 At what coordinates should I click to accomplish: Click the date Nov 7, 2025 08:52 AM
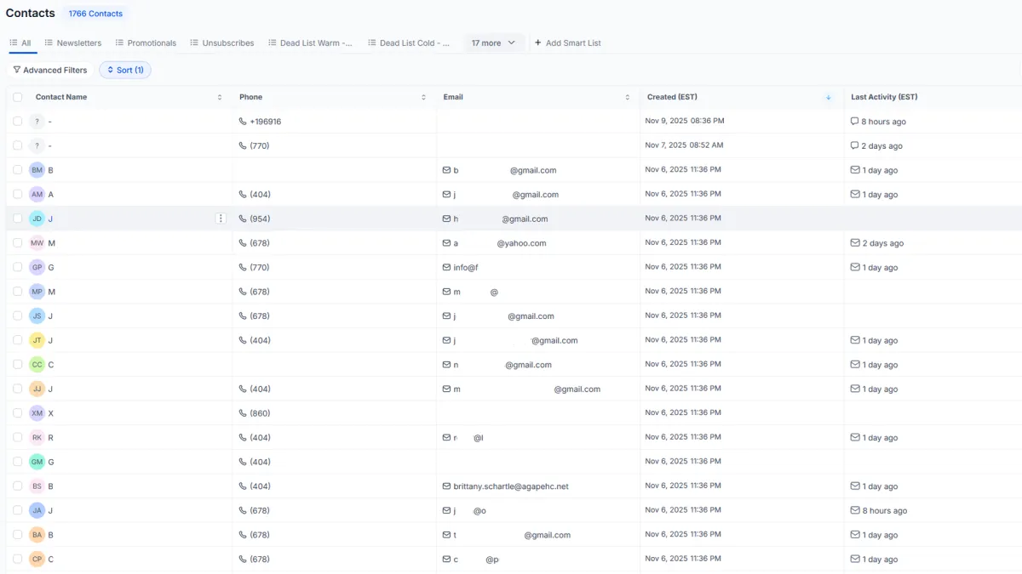(685, 145)
